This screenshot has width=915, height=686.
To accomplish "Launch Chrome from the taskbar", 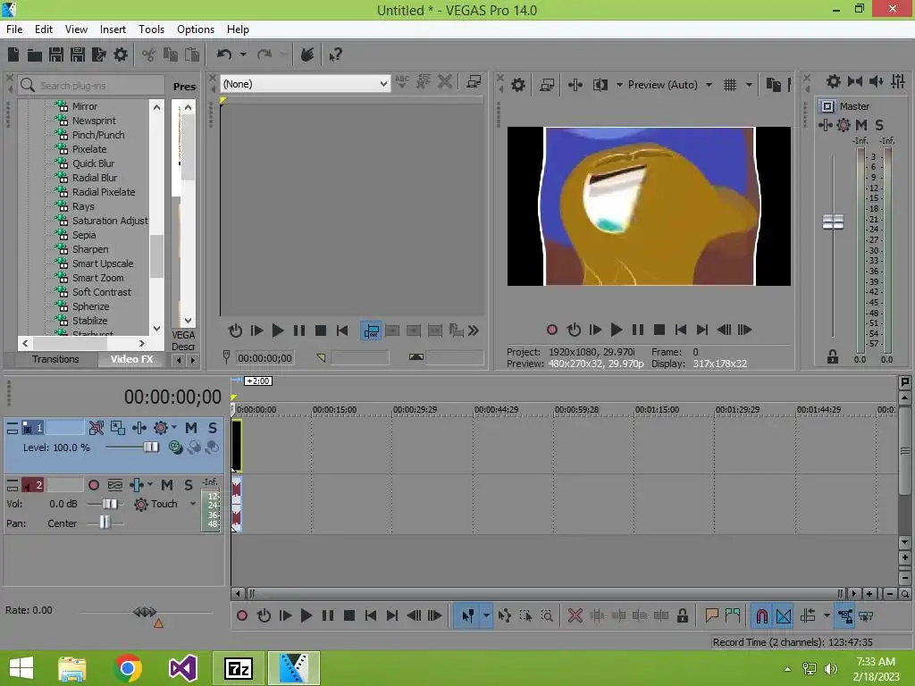I will click(128, 668).
